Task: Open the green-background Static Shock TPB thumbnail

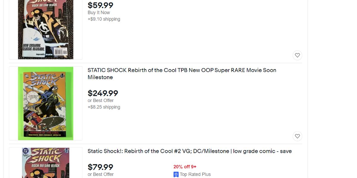Action: click(46, 103)
